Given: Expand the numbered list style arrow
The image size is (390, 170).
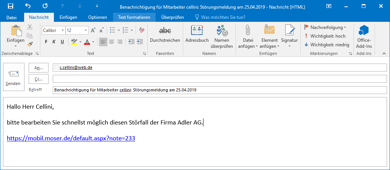Looking at the screenshot, I should [132, 30].
